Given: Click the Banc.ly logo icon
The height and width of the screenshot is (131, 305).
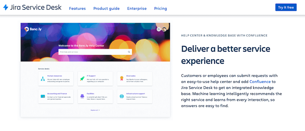Looking at the screenshot, I should (27, 29).
